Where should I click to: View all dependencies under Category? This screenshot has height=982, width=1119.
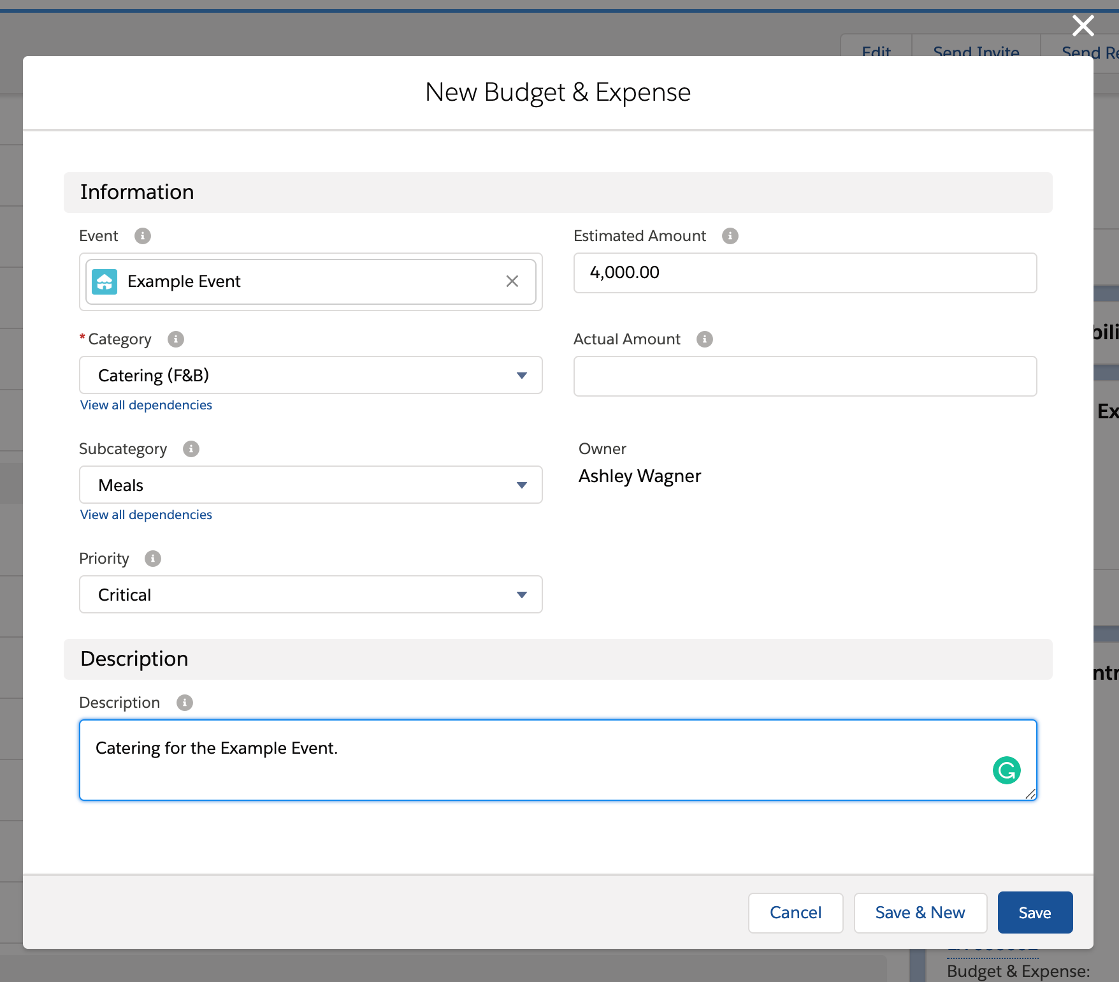[x=146, y=405]
